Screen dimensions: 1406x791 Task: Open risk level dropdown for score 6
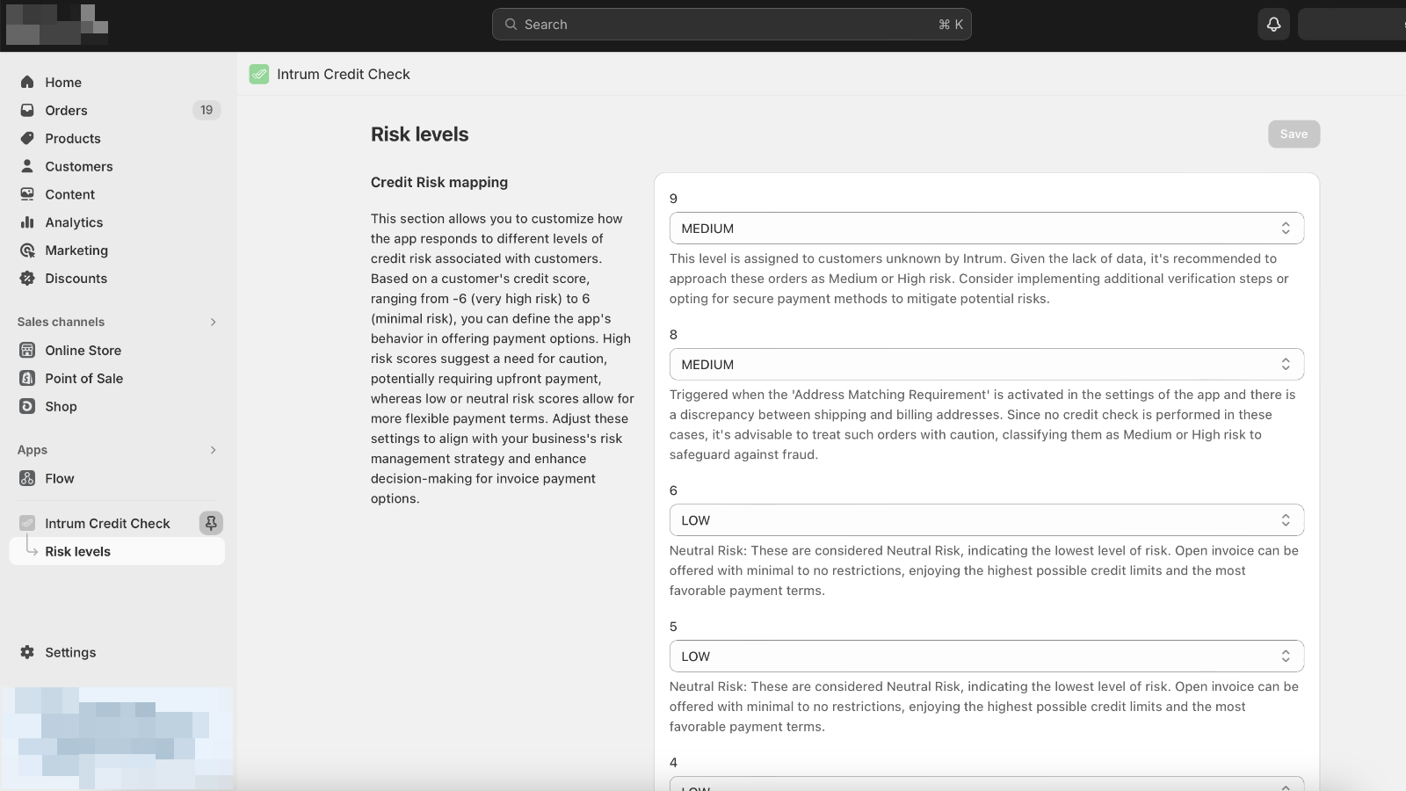coord(986,520)
